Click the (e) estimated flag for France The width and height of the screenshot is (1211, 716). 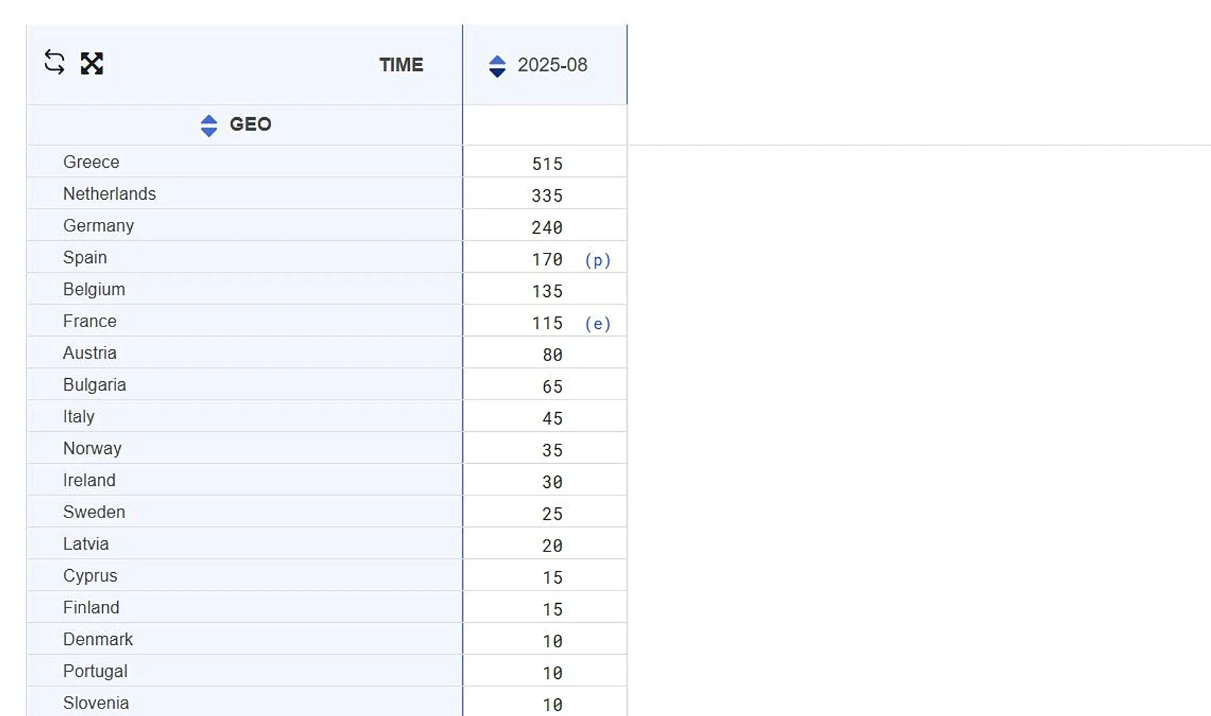click(x=597, y=323)
